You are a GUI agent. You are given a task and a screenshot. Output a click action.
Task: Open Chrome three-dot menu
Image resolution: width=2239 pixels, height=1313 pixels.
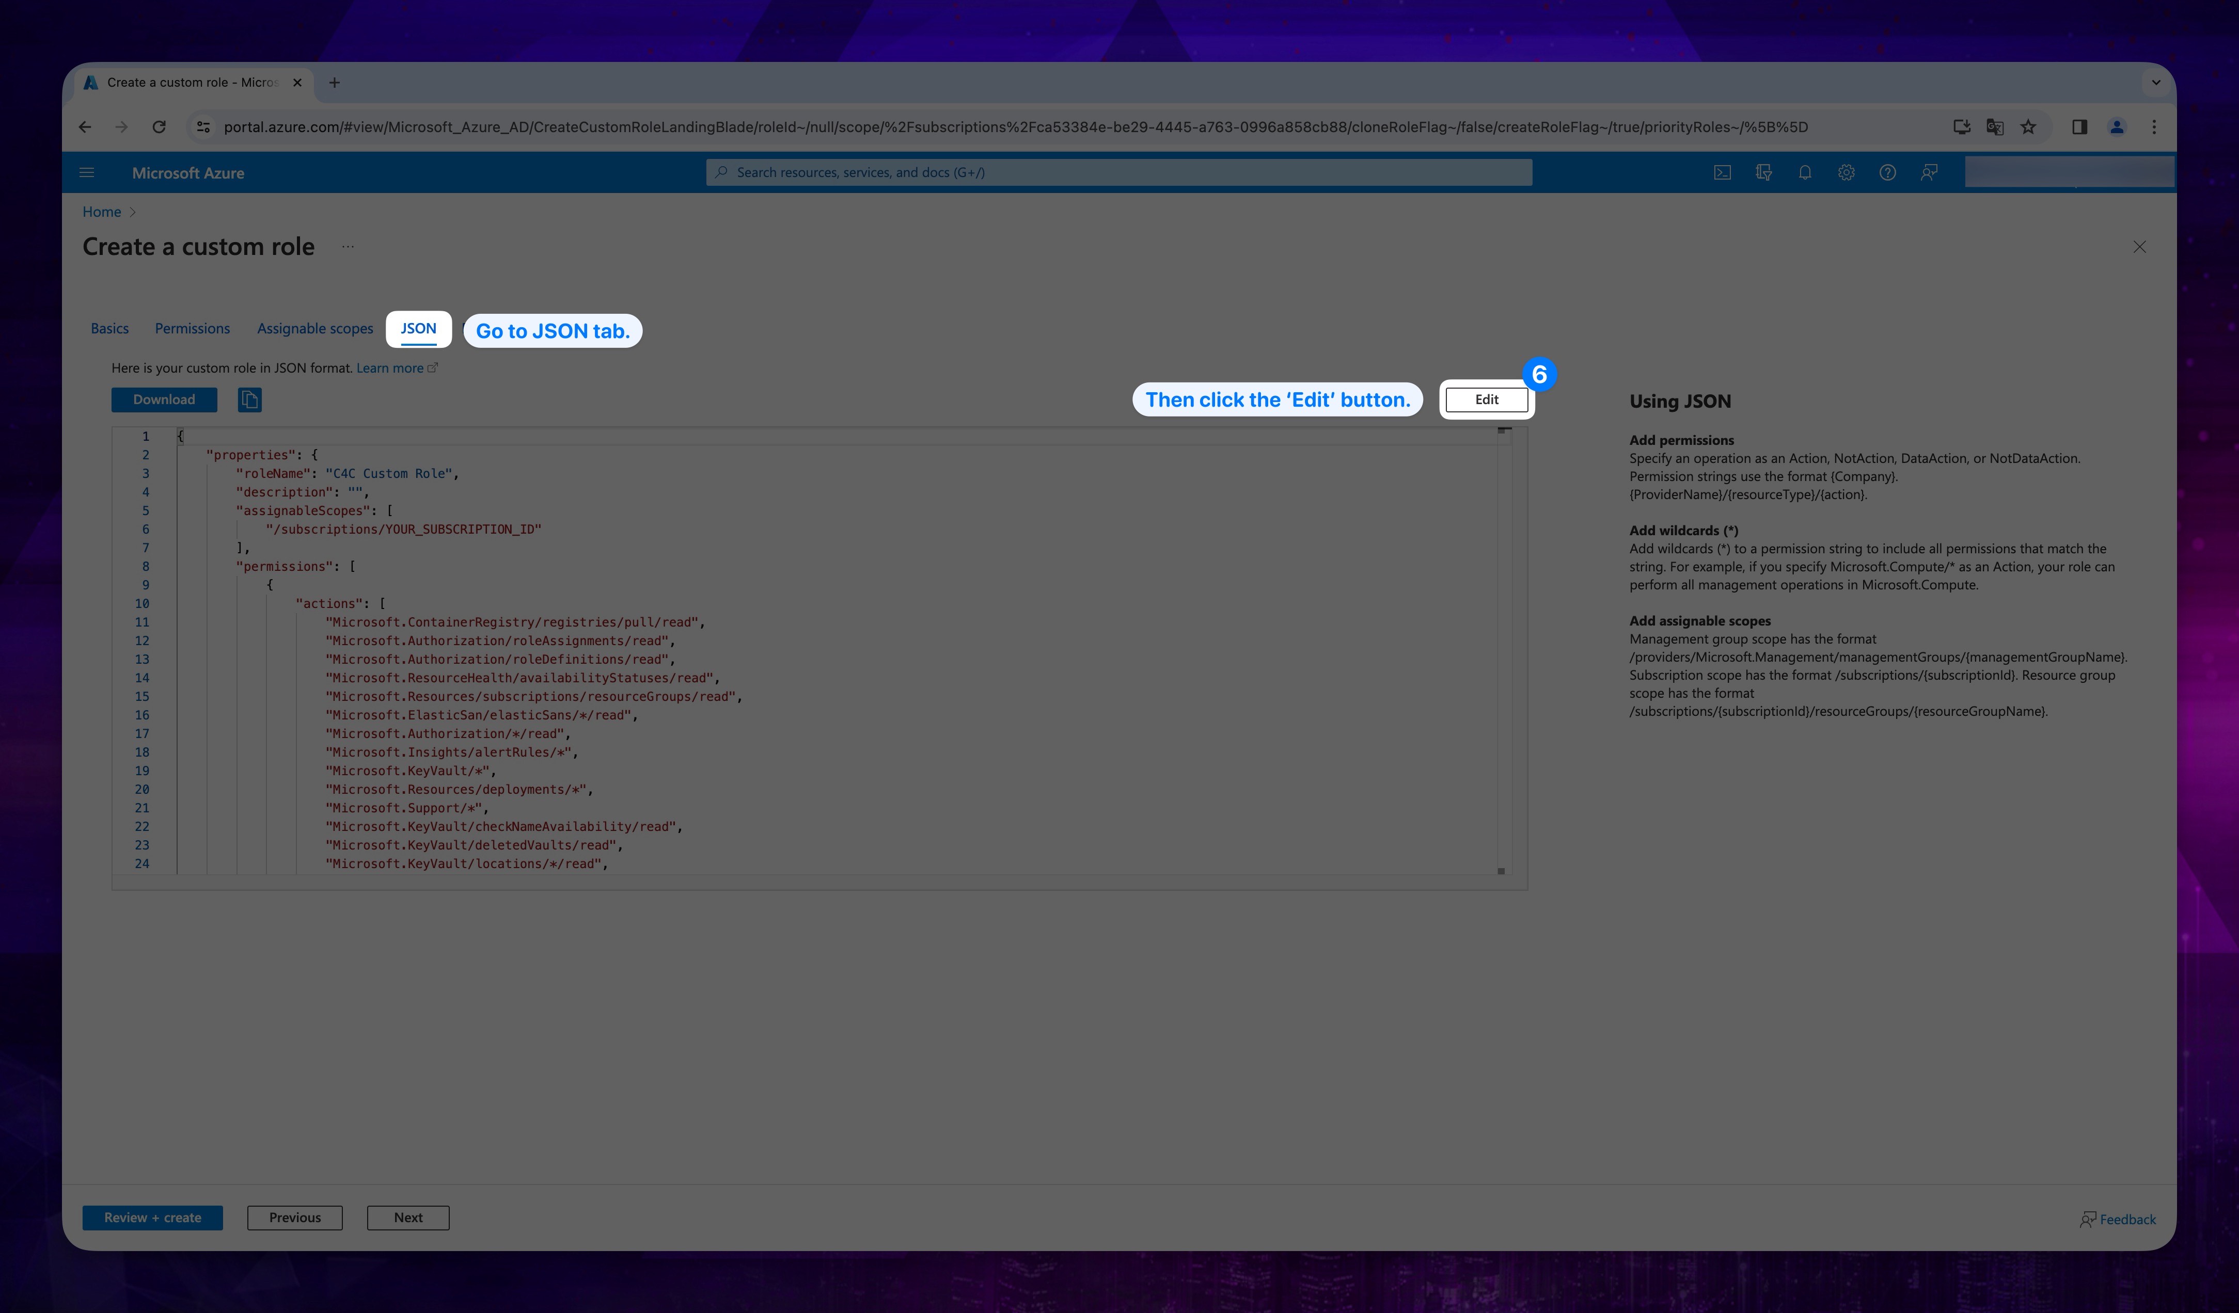2154,127
